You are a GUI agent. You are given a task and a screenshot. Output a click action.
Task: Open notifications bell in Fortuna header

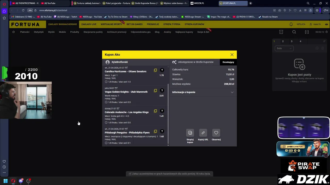tap(291, 24)
